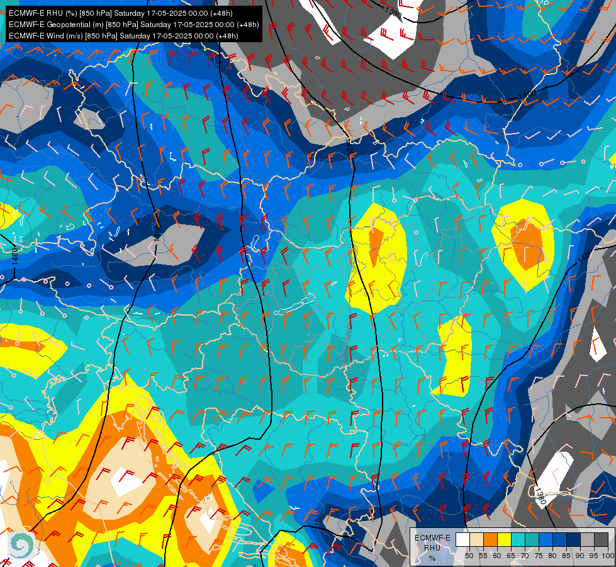Click the '1480' geopotential contour label
Image resolution: width=616 pixels, height=567 pixels.
point(15,256)
